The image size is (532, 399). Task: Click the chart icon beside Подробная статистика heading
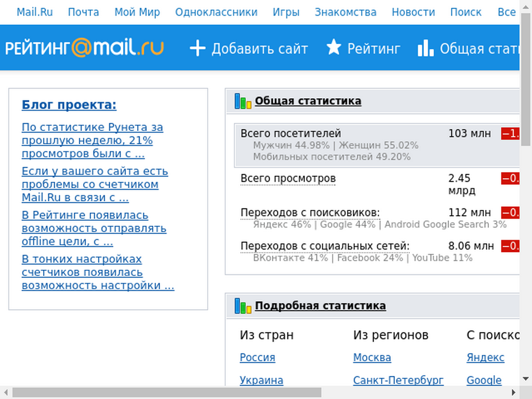pyautogui.click(x=243, y=305)
